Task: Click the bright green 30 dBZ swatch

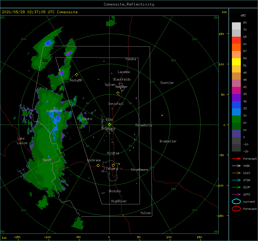Action: [236, 119]
